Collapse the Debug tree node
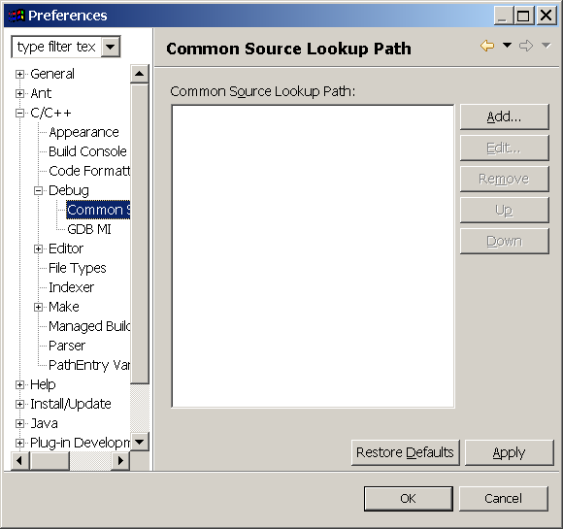The height and width of the screenshot is (529, 563). click(39, 190)
